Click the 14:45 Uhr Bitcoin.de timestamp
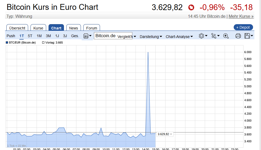Image resolution: width=261 pixels, height=150 pixels. point(207,16)
